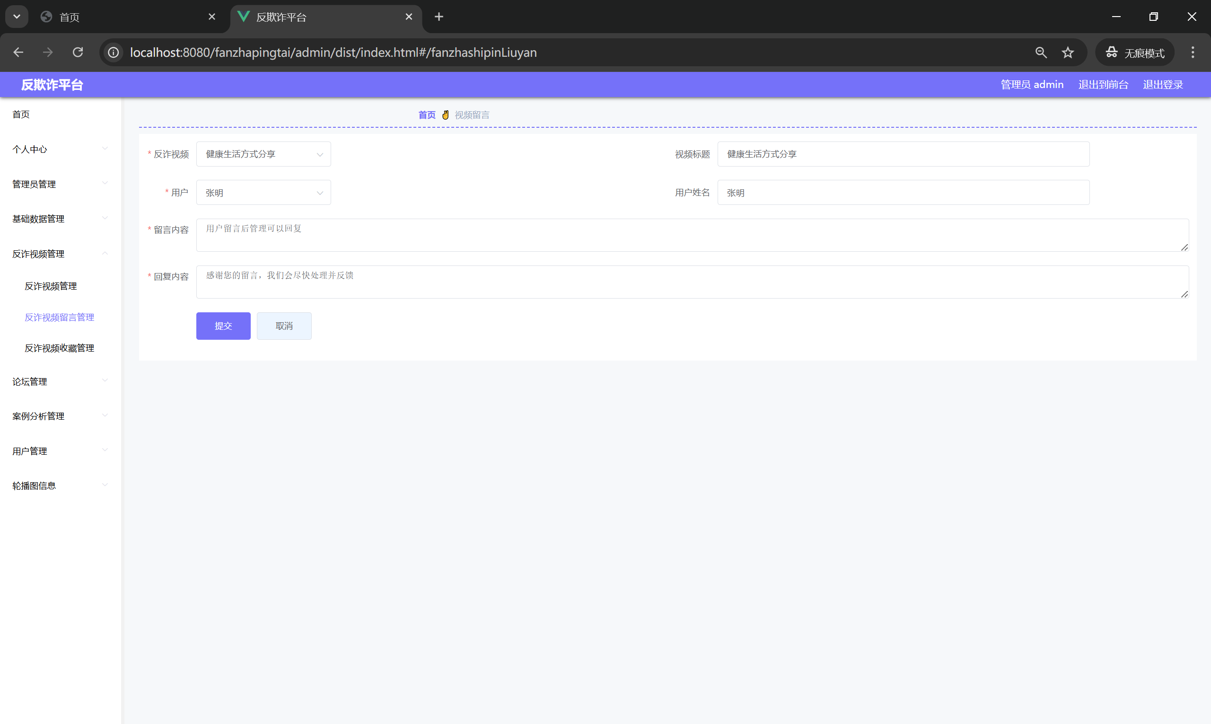Click the 回复内容 textarea resize handle
Viewport: 1211px width, 724px height.
click(1184, 294)
